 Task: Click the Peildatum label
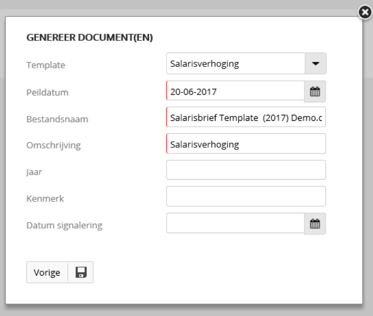point(47,92)
